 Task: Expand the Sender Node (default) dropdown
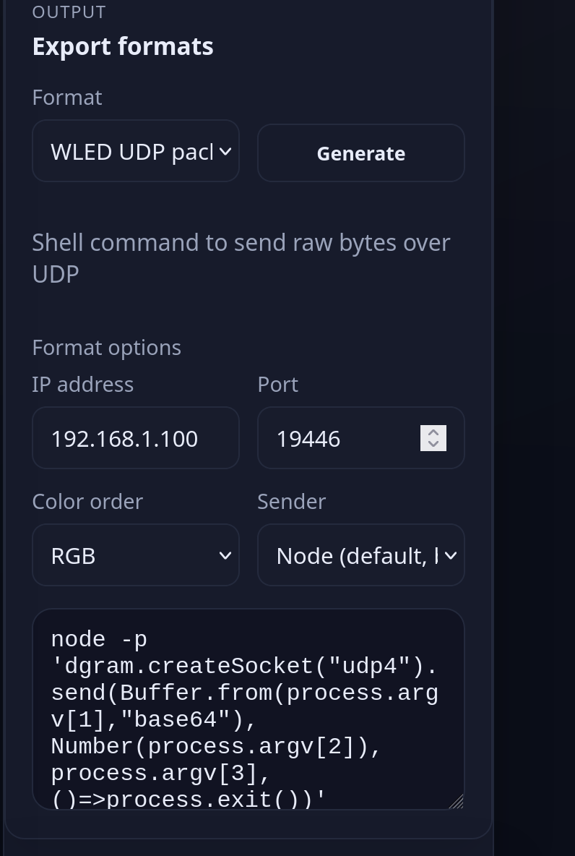click(x=354, y=555)
